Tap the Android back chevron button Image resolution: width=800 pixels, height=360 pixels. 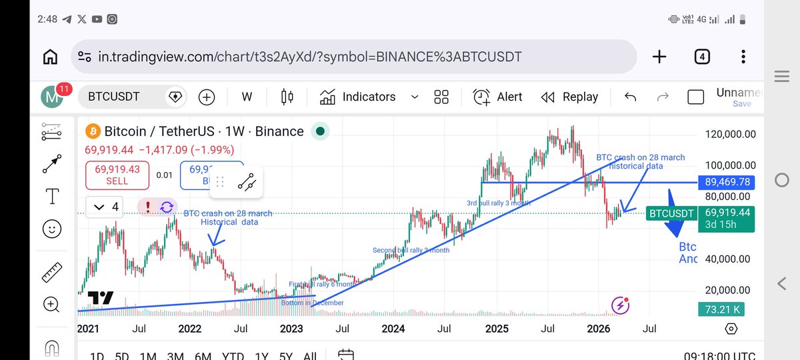tap(782, 284)
